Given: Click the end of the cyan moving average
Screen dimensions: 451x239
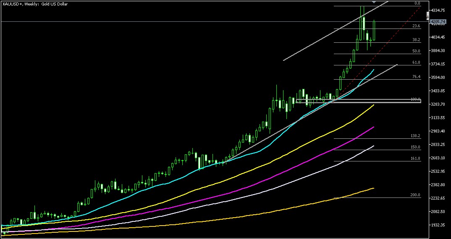Looking at the screenshot, I should pyautogui.click(x=373, y=70).
